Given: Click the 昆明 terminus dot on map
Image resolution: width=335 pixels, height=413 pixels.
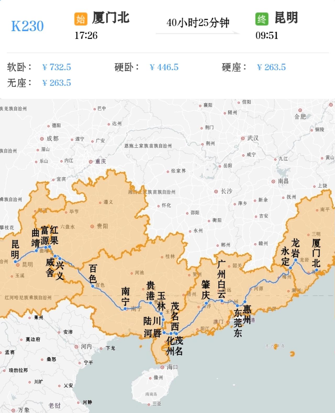Looking at the screenshot, I should pyautogui.click(x=15, y=261).
